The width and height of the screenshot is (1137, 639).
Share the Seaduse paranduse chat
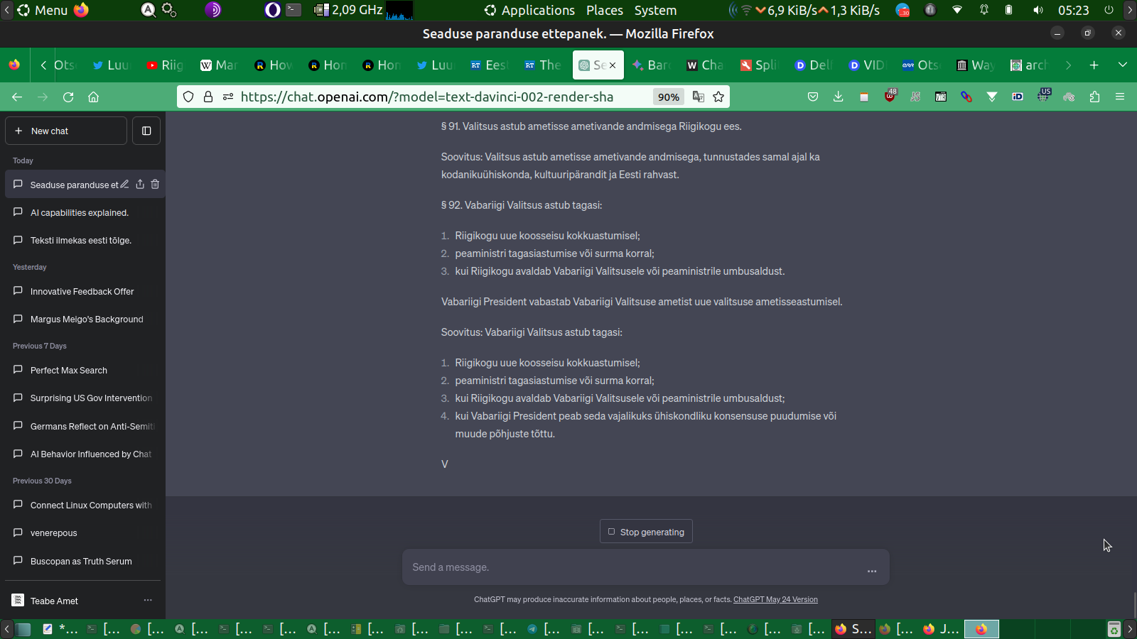click(140, 185)
